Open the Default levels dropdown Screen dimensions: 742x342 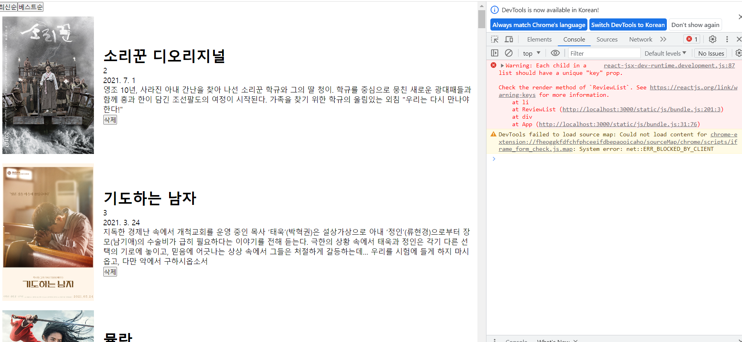pos(665,53)
